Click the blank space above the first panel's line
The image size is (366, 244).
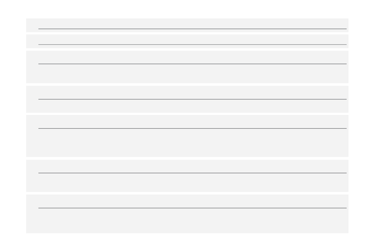(192, 23)
